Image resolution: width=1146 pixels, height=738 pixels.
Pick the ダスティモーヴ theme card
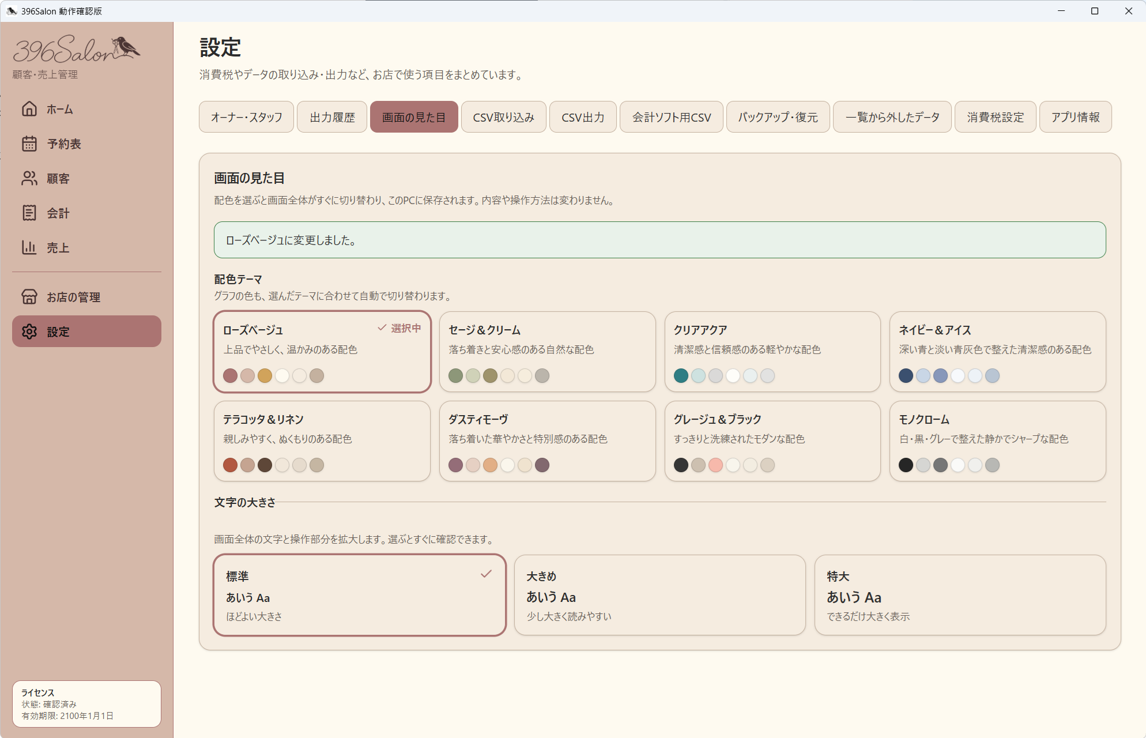pos(547,441)
